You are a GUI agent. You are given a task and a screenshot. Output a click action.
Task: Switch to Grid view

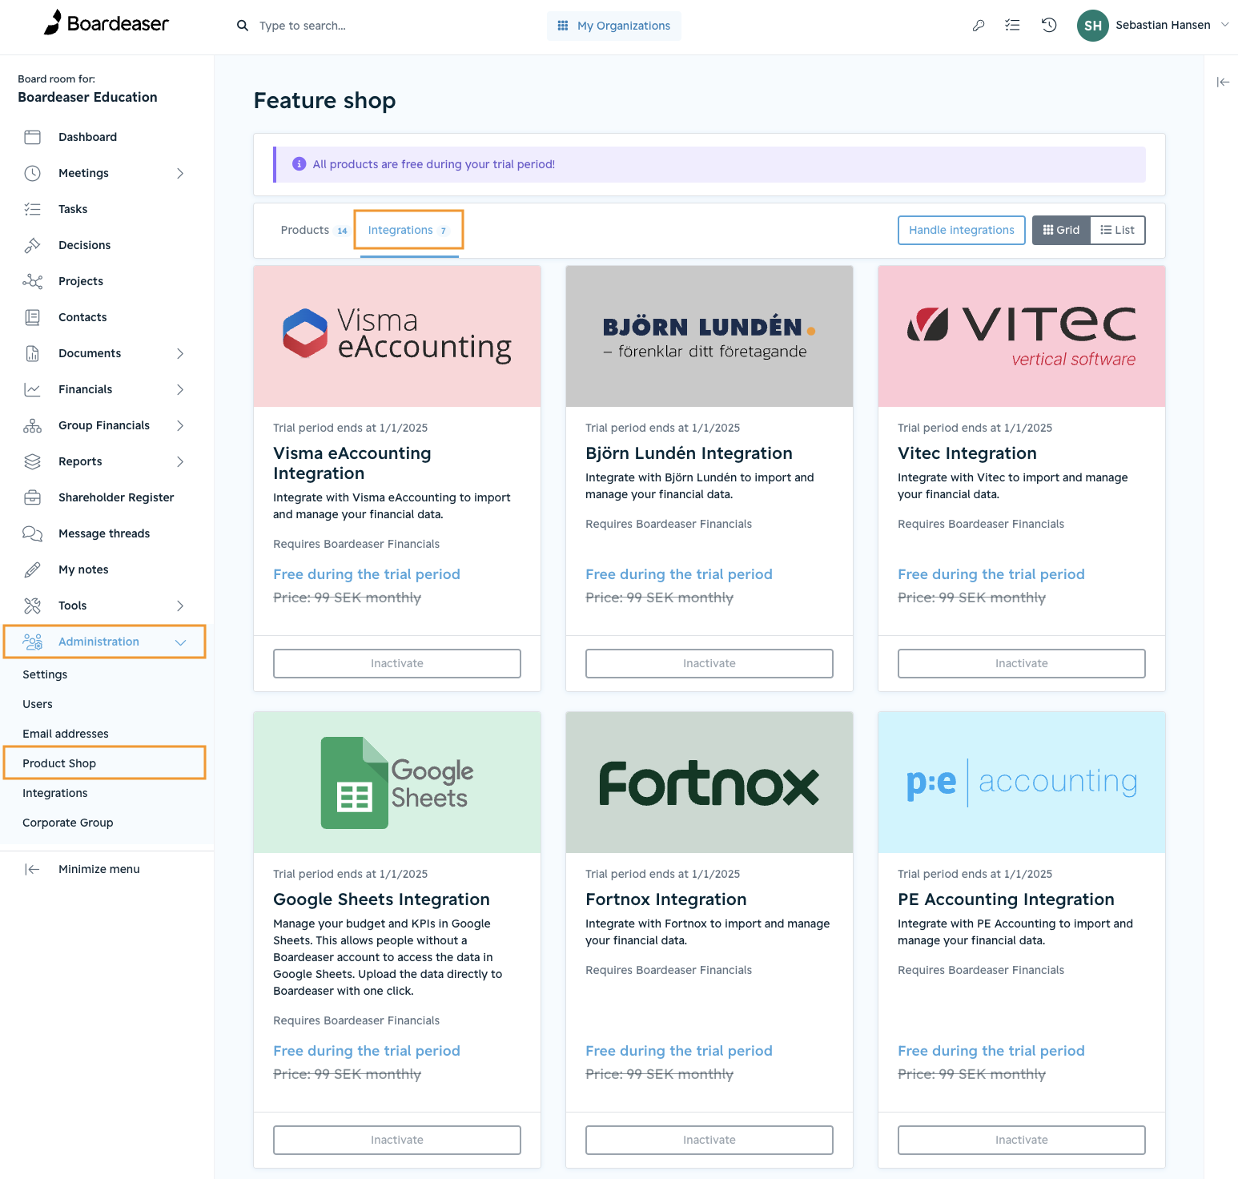pyautogui.click(x=1061, y=230)
